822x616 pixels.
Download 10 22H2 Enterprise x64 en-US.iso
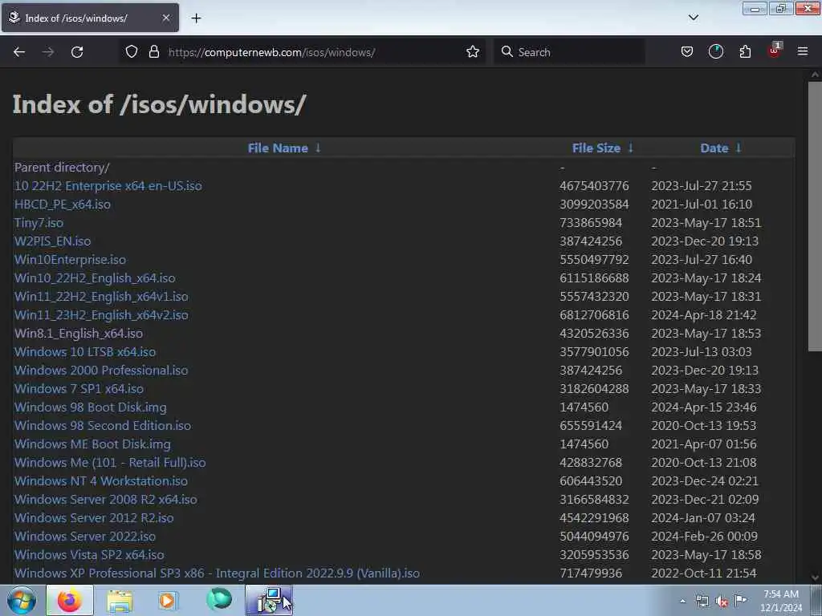click(x=108, y=186)
